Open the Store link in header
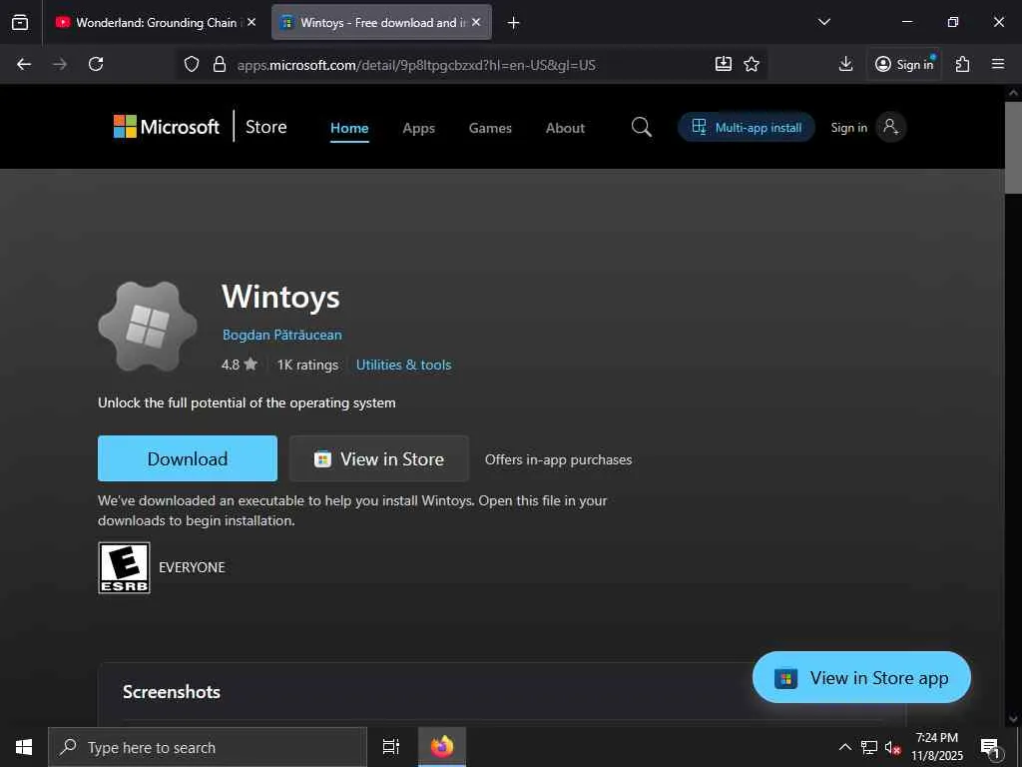Screen dimensions: 1022x767 point(265,127)
